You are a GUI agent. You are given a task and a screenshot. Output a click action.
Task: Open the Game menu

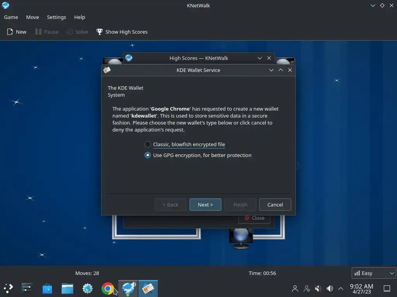11,17
